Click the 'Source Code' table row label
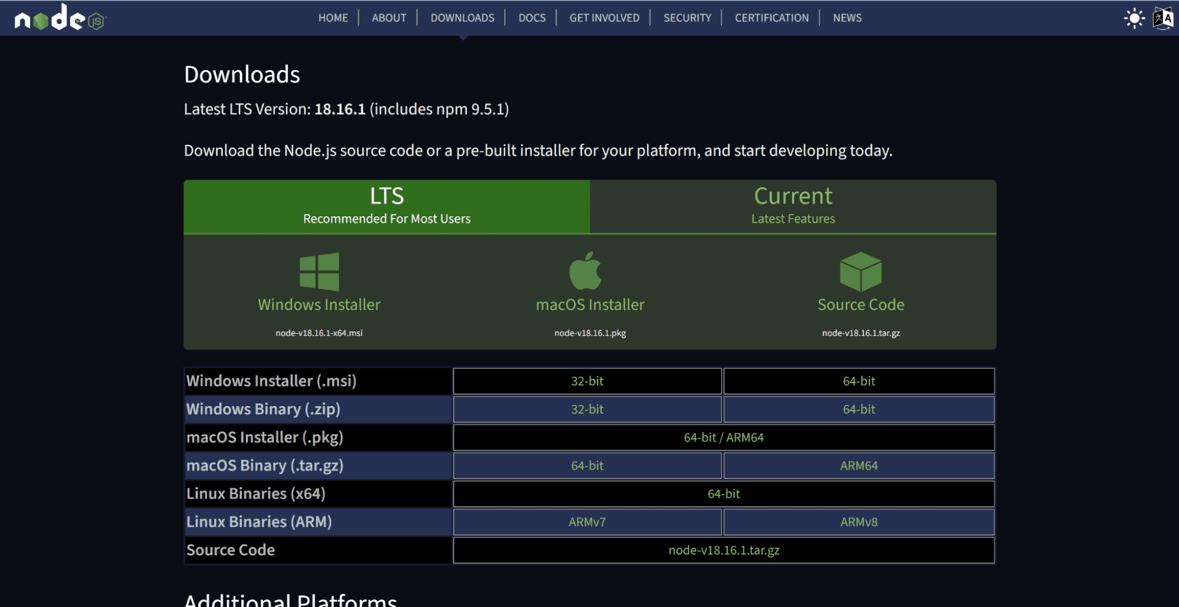 coord(231,550)
